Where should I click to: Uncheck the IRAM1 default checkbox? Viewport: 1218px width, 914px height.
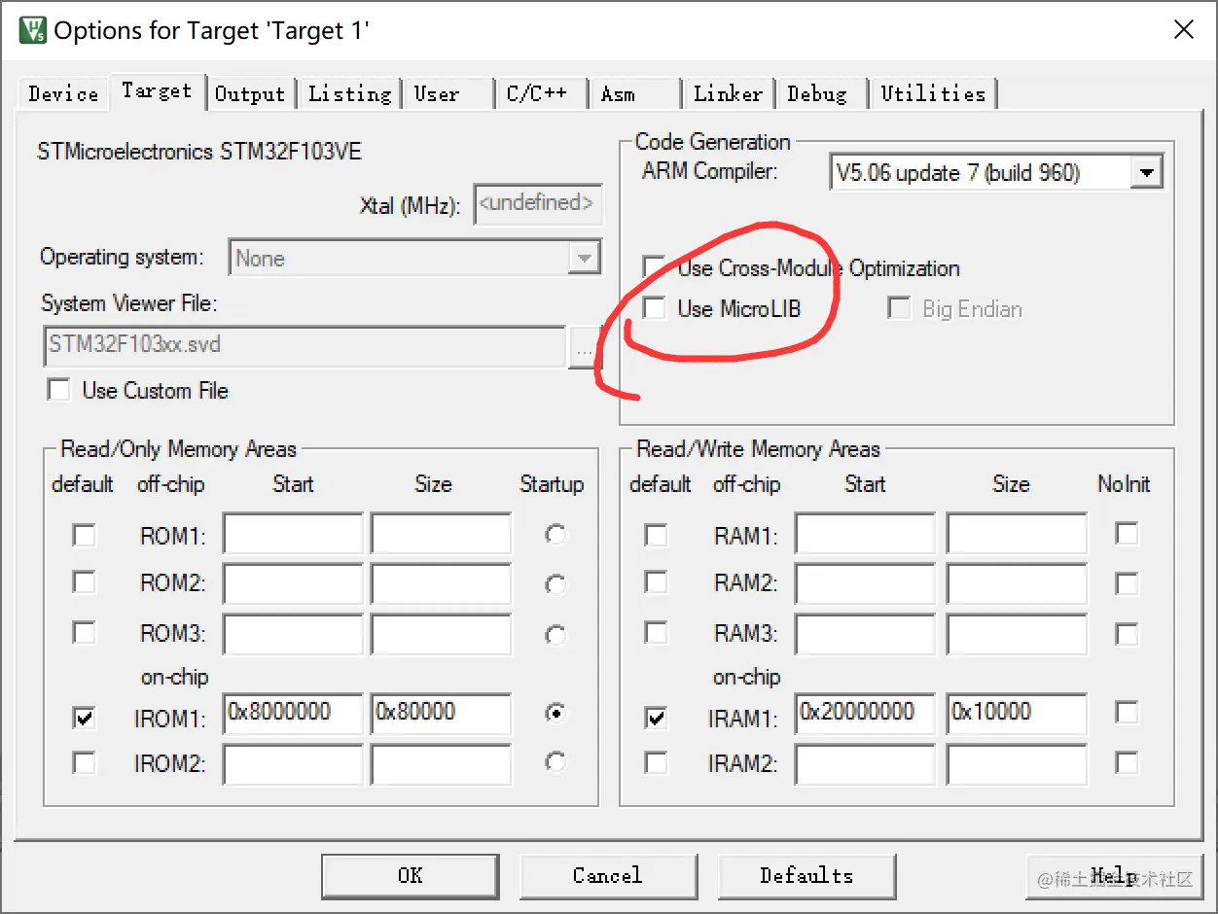[657, 719]
